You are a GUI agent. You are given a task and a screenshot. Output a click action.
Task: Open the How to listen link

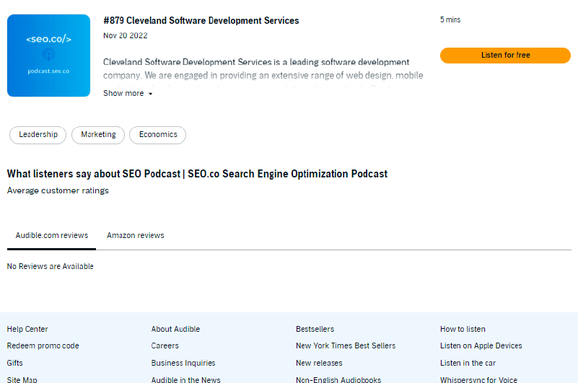click(x=463, y=329)
